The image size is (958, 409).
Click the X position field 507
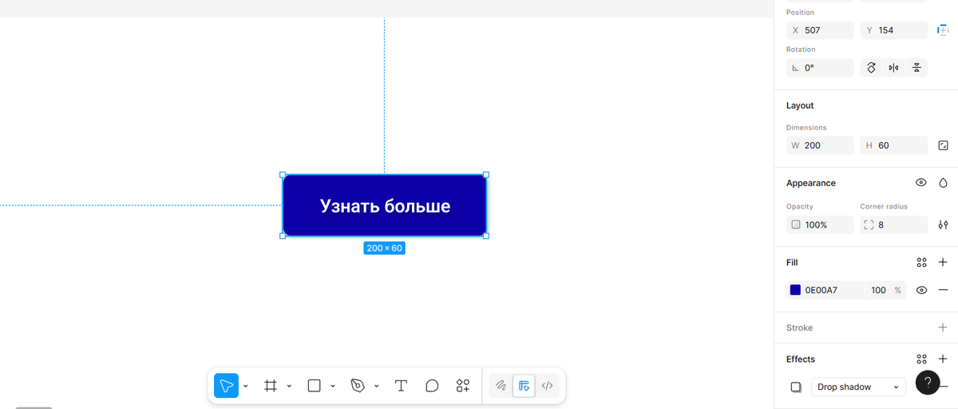click(x=820, y=30)
